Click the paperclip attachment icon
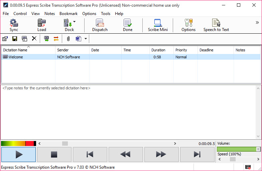This screenshot has width=262, height=171. tap(68, 39)
